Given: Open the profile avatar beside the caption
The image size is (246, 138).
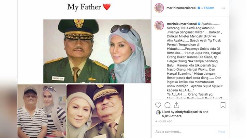Looking at the screenshot, I should point(159,25).
